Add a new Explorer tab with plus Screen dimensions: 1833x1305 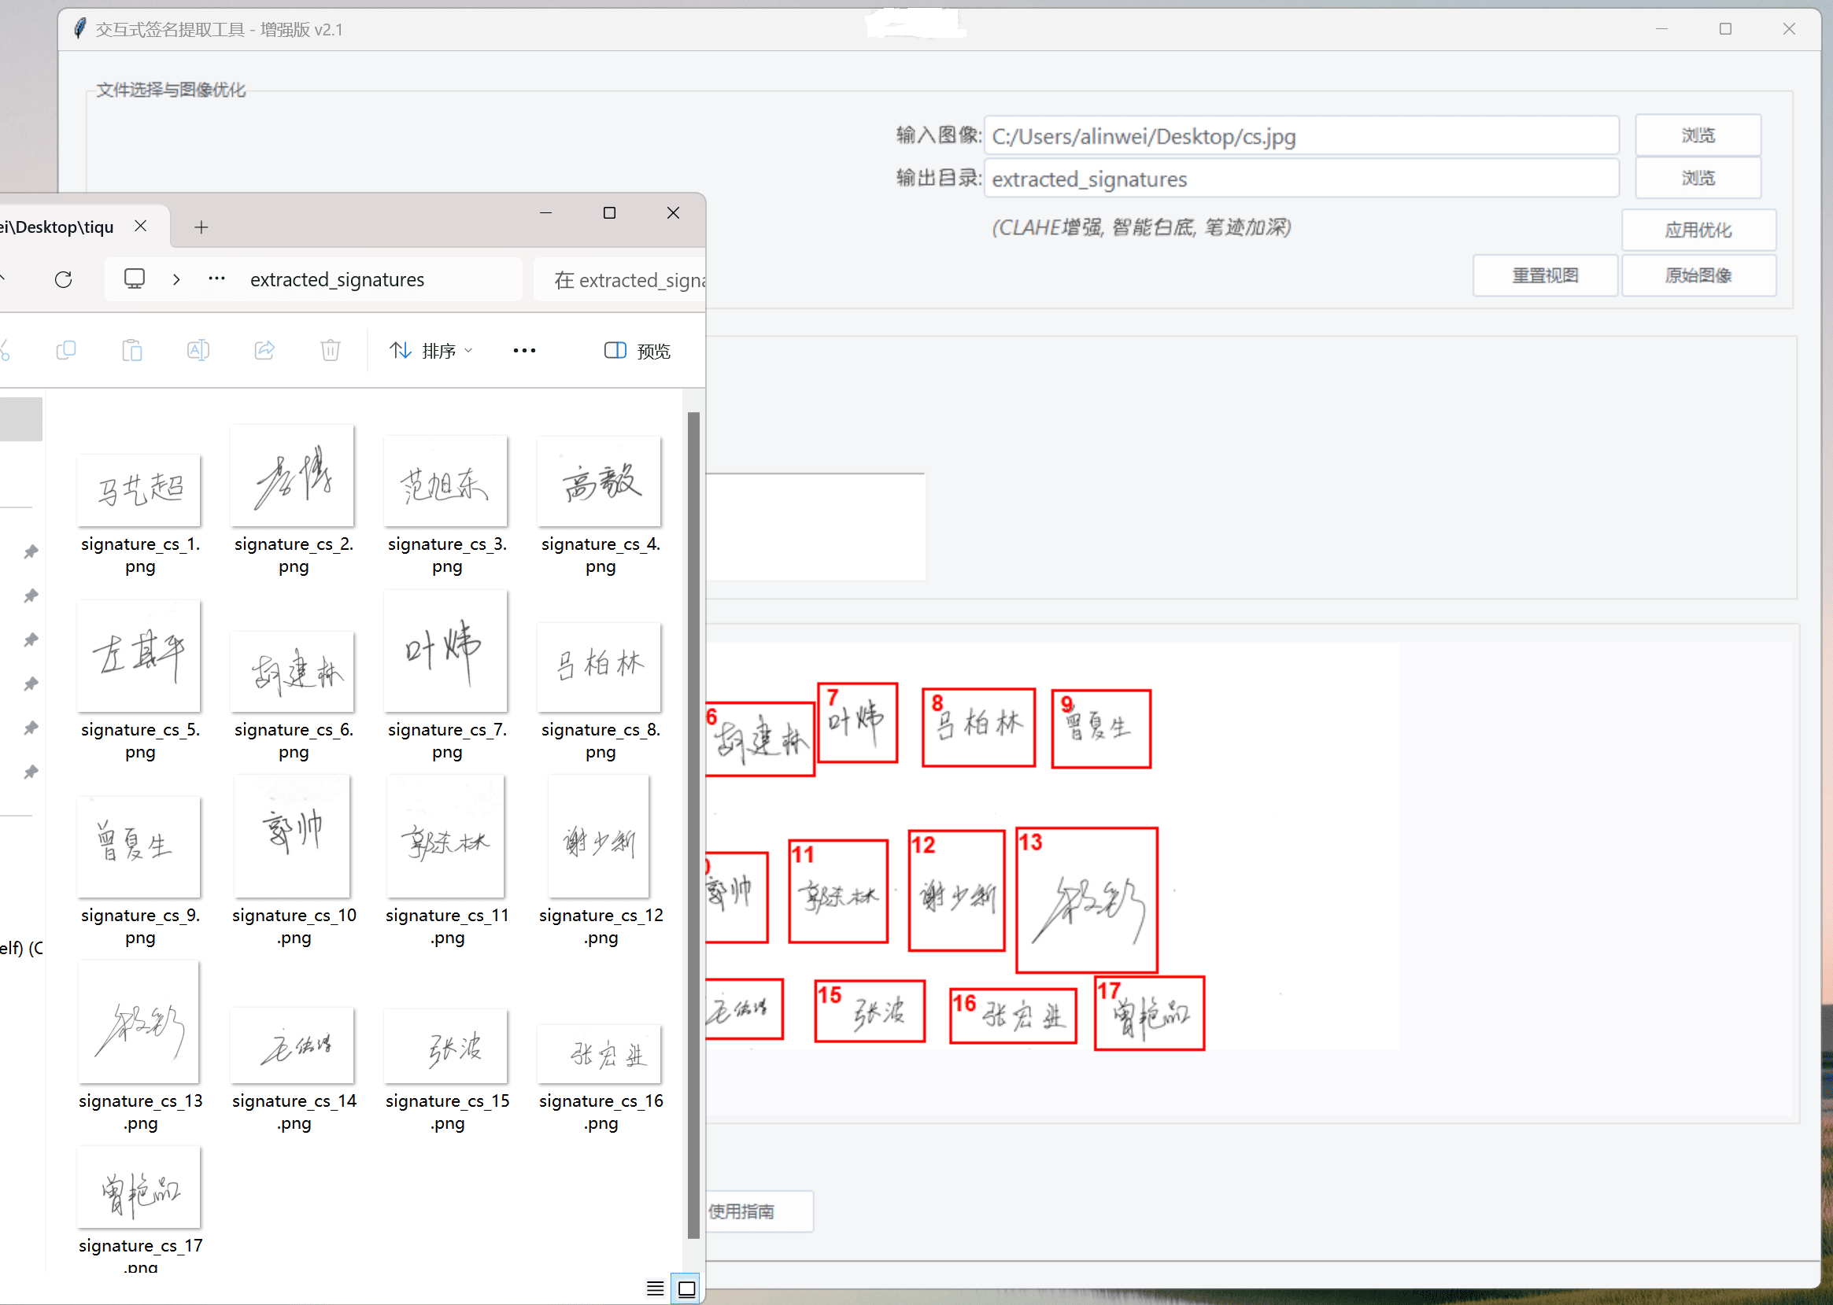point(201,227)
